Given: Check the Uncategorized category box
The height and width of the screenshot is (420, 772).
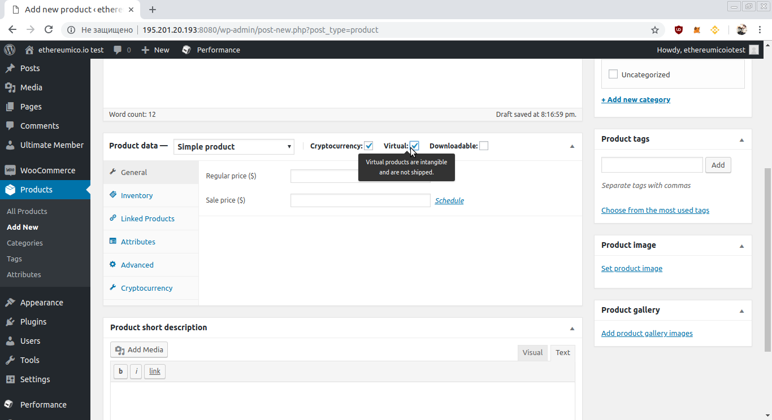Looking at the screenshot, I should pyautogui.click(x=613, y=74).
